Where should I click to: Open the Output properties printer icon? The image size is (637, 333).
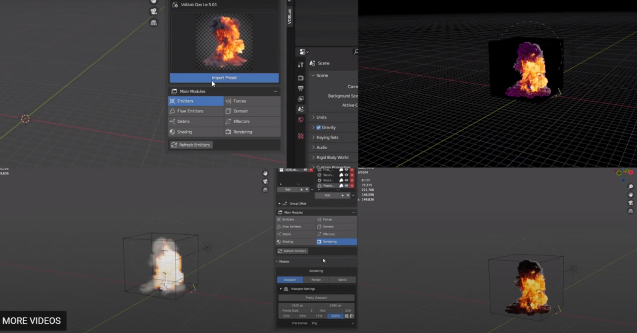300,88
